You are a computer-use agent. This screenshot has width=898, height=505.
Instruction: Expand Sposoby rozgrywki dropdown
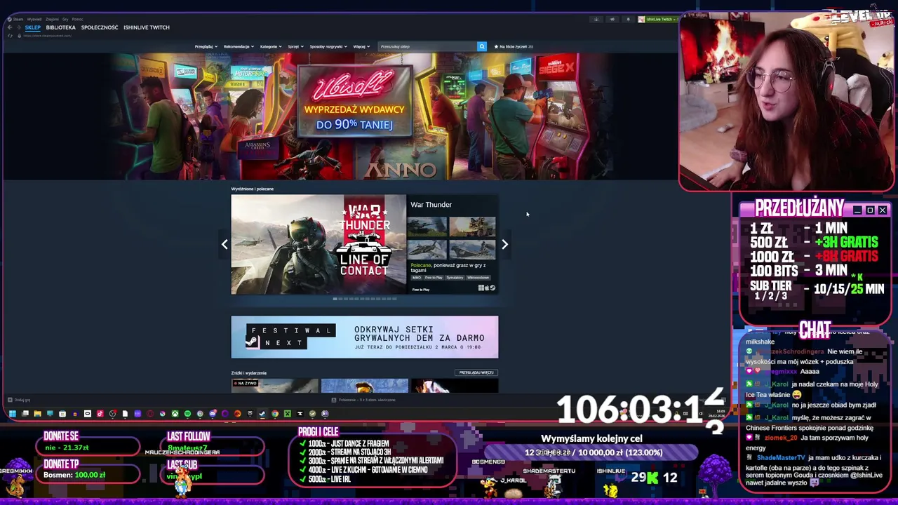(x=328, y=46)
